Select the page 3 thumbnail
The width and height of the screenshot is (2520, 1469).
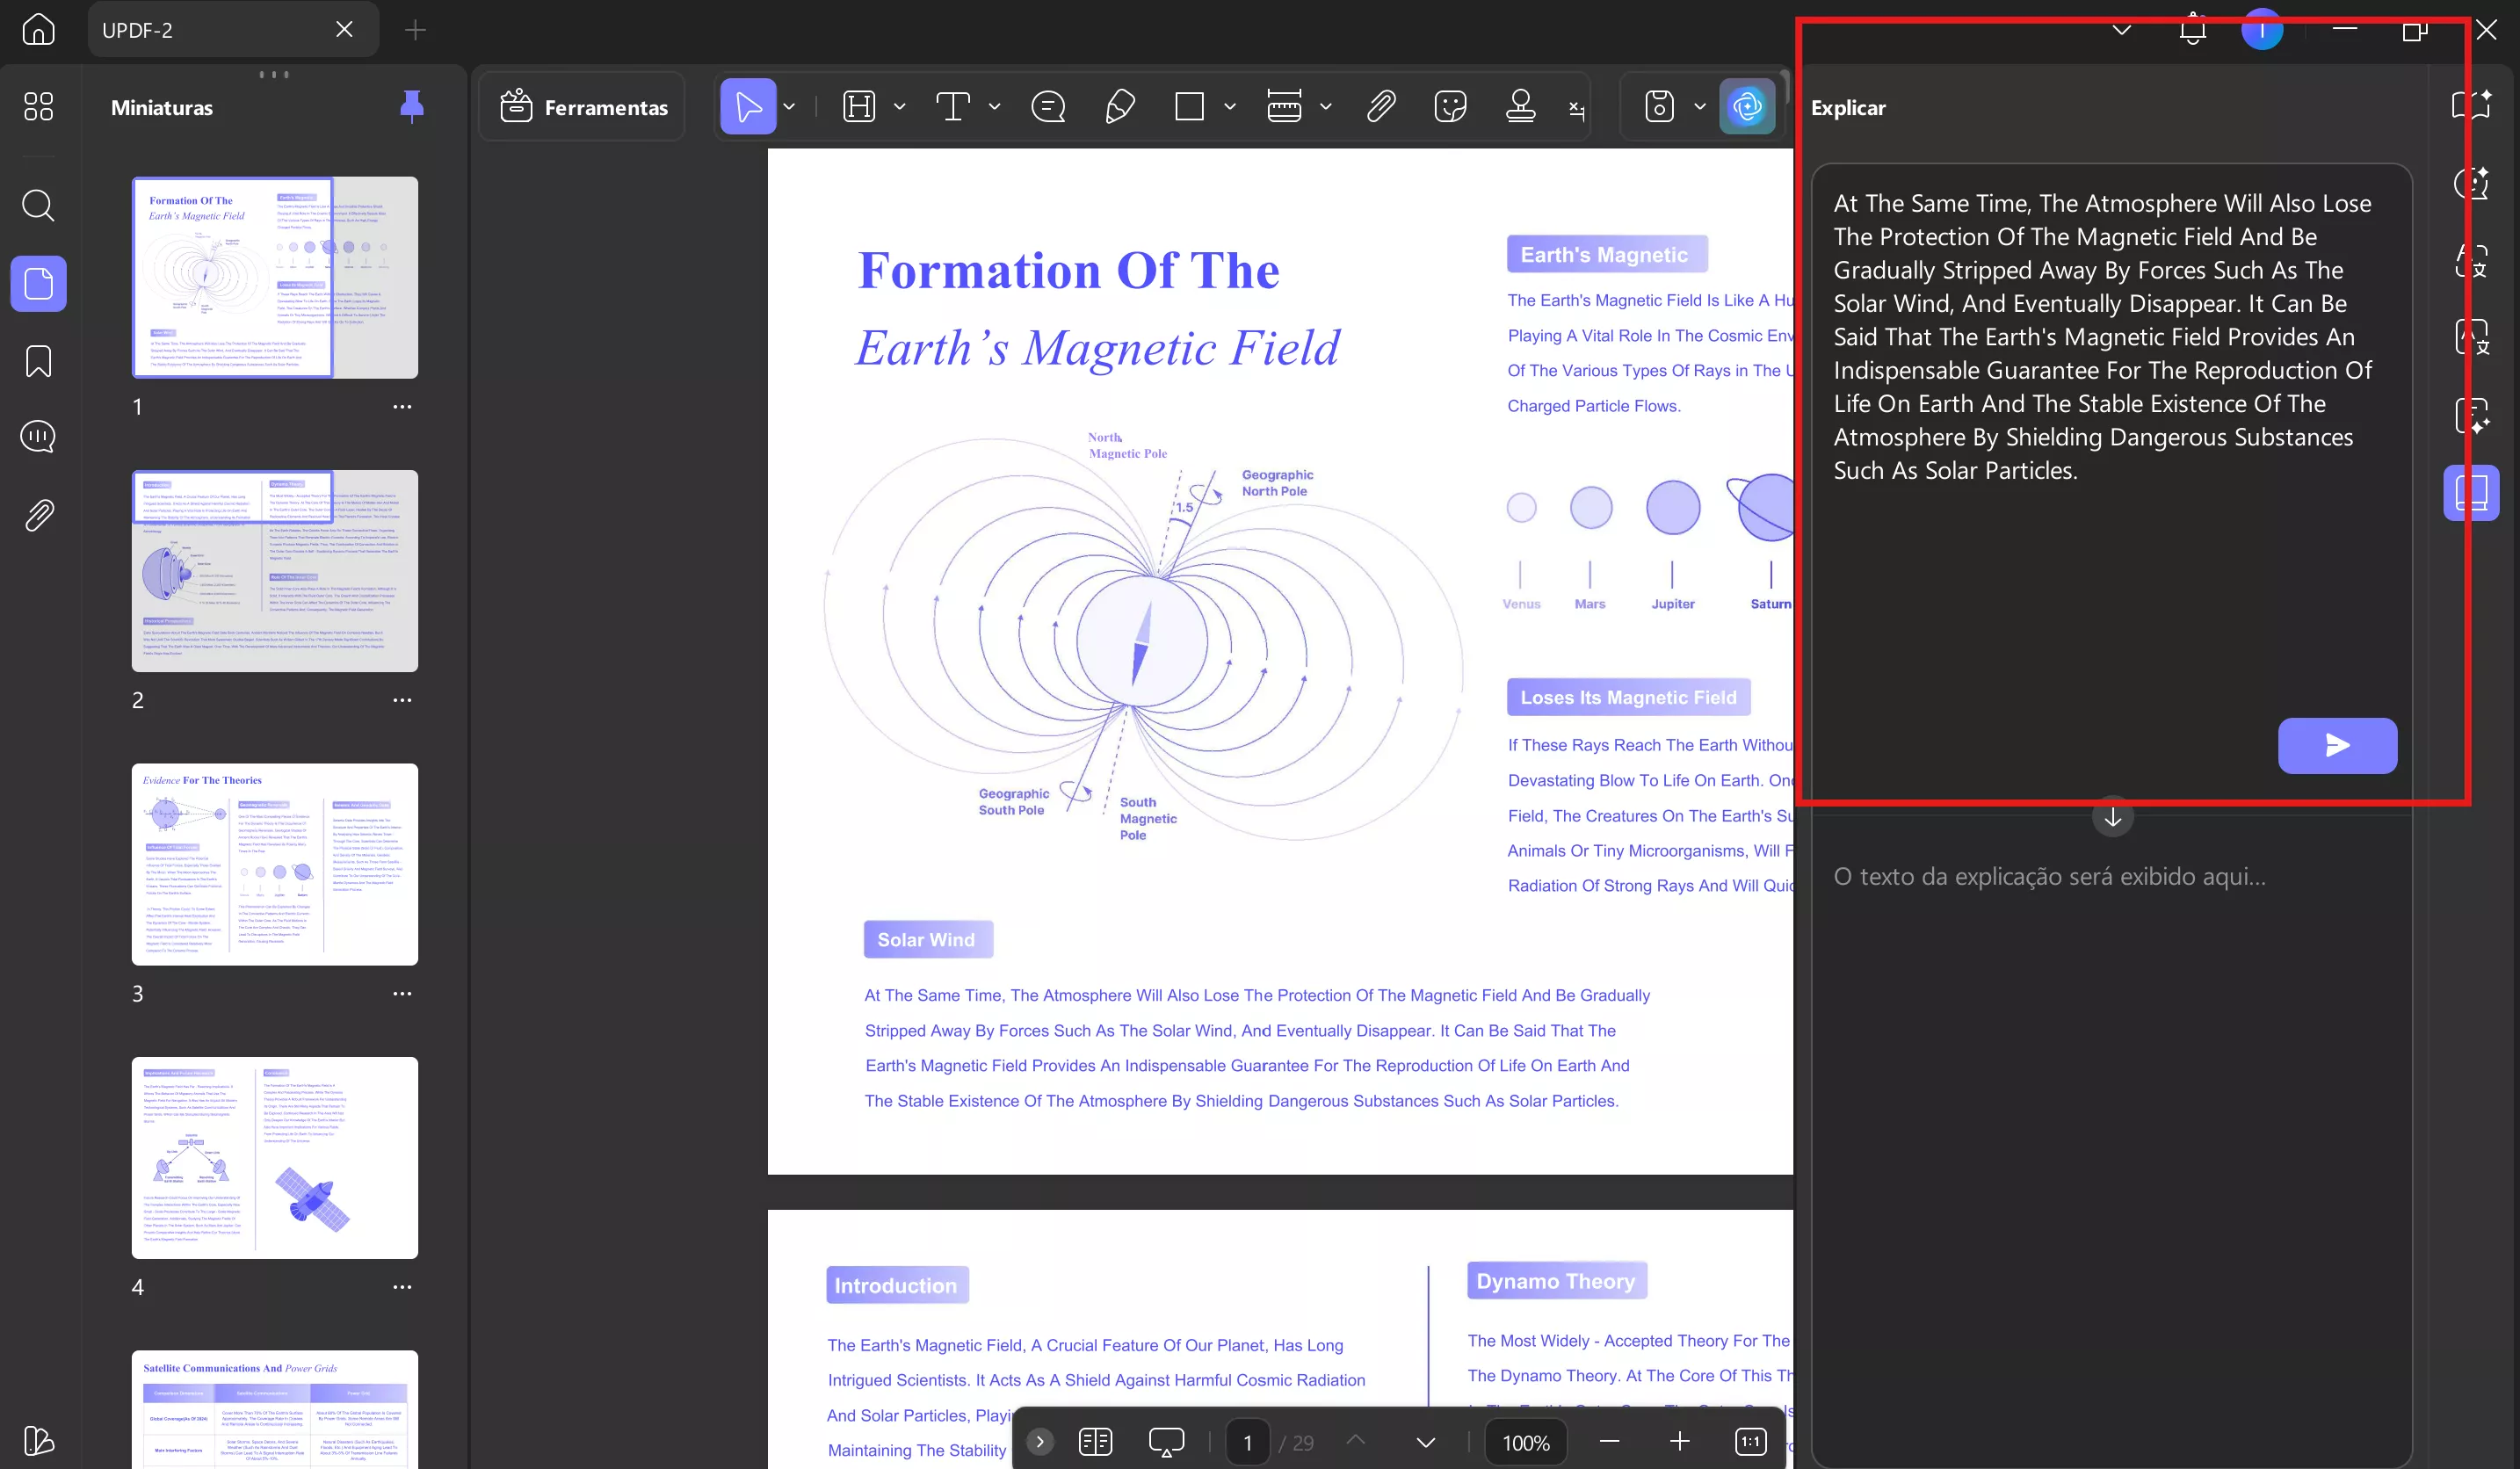tap(275, 864)
